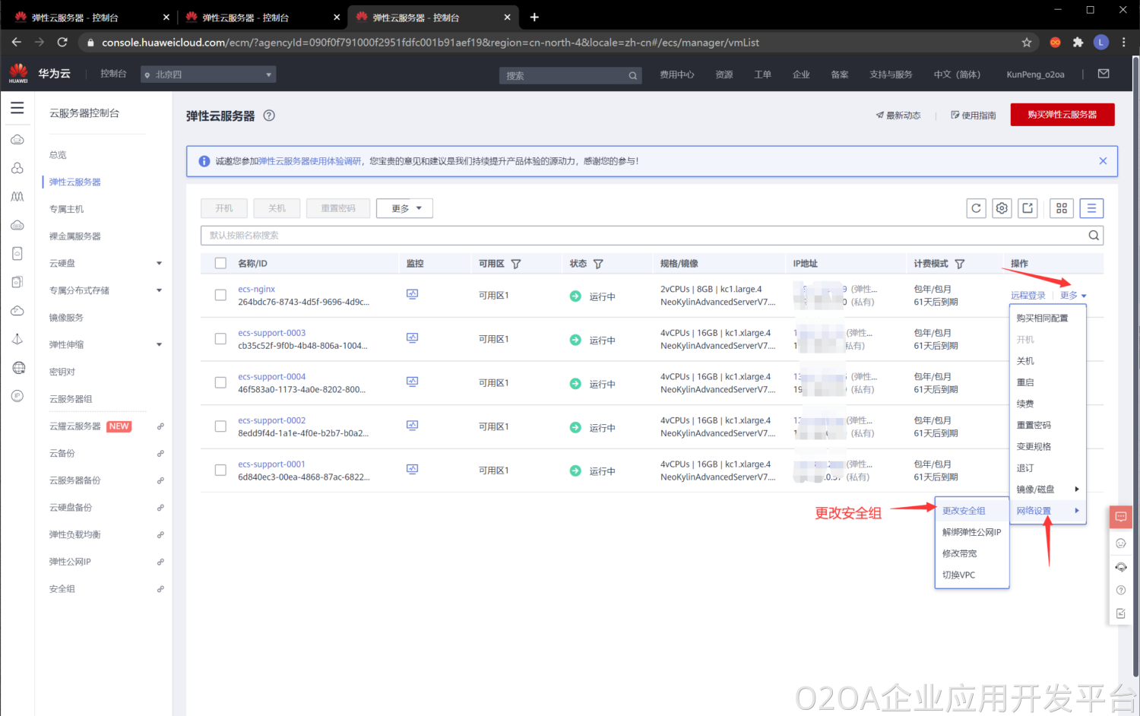Click the search magnifier in name filter
The width and height of the screenshot is (1140, 716).
point(1094,236)
